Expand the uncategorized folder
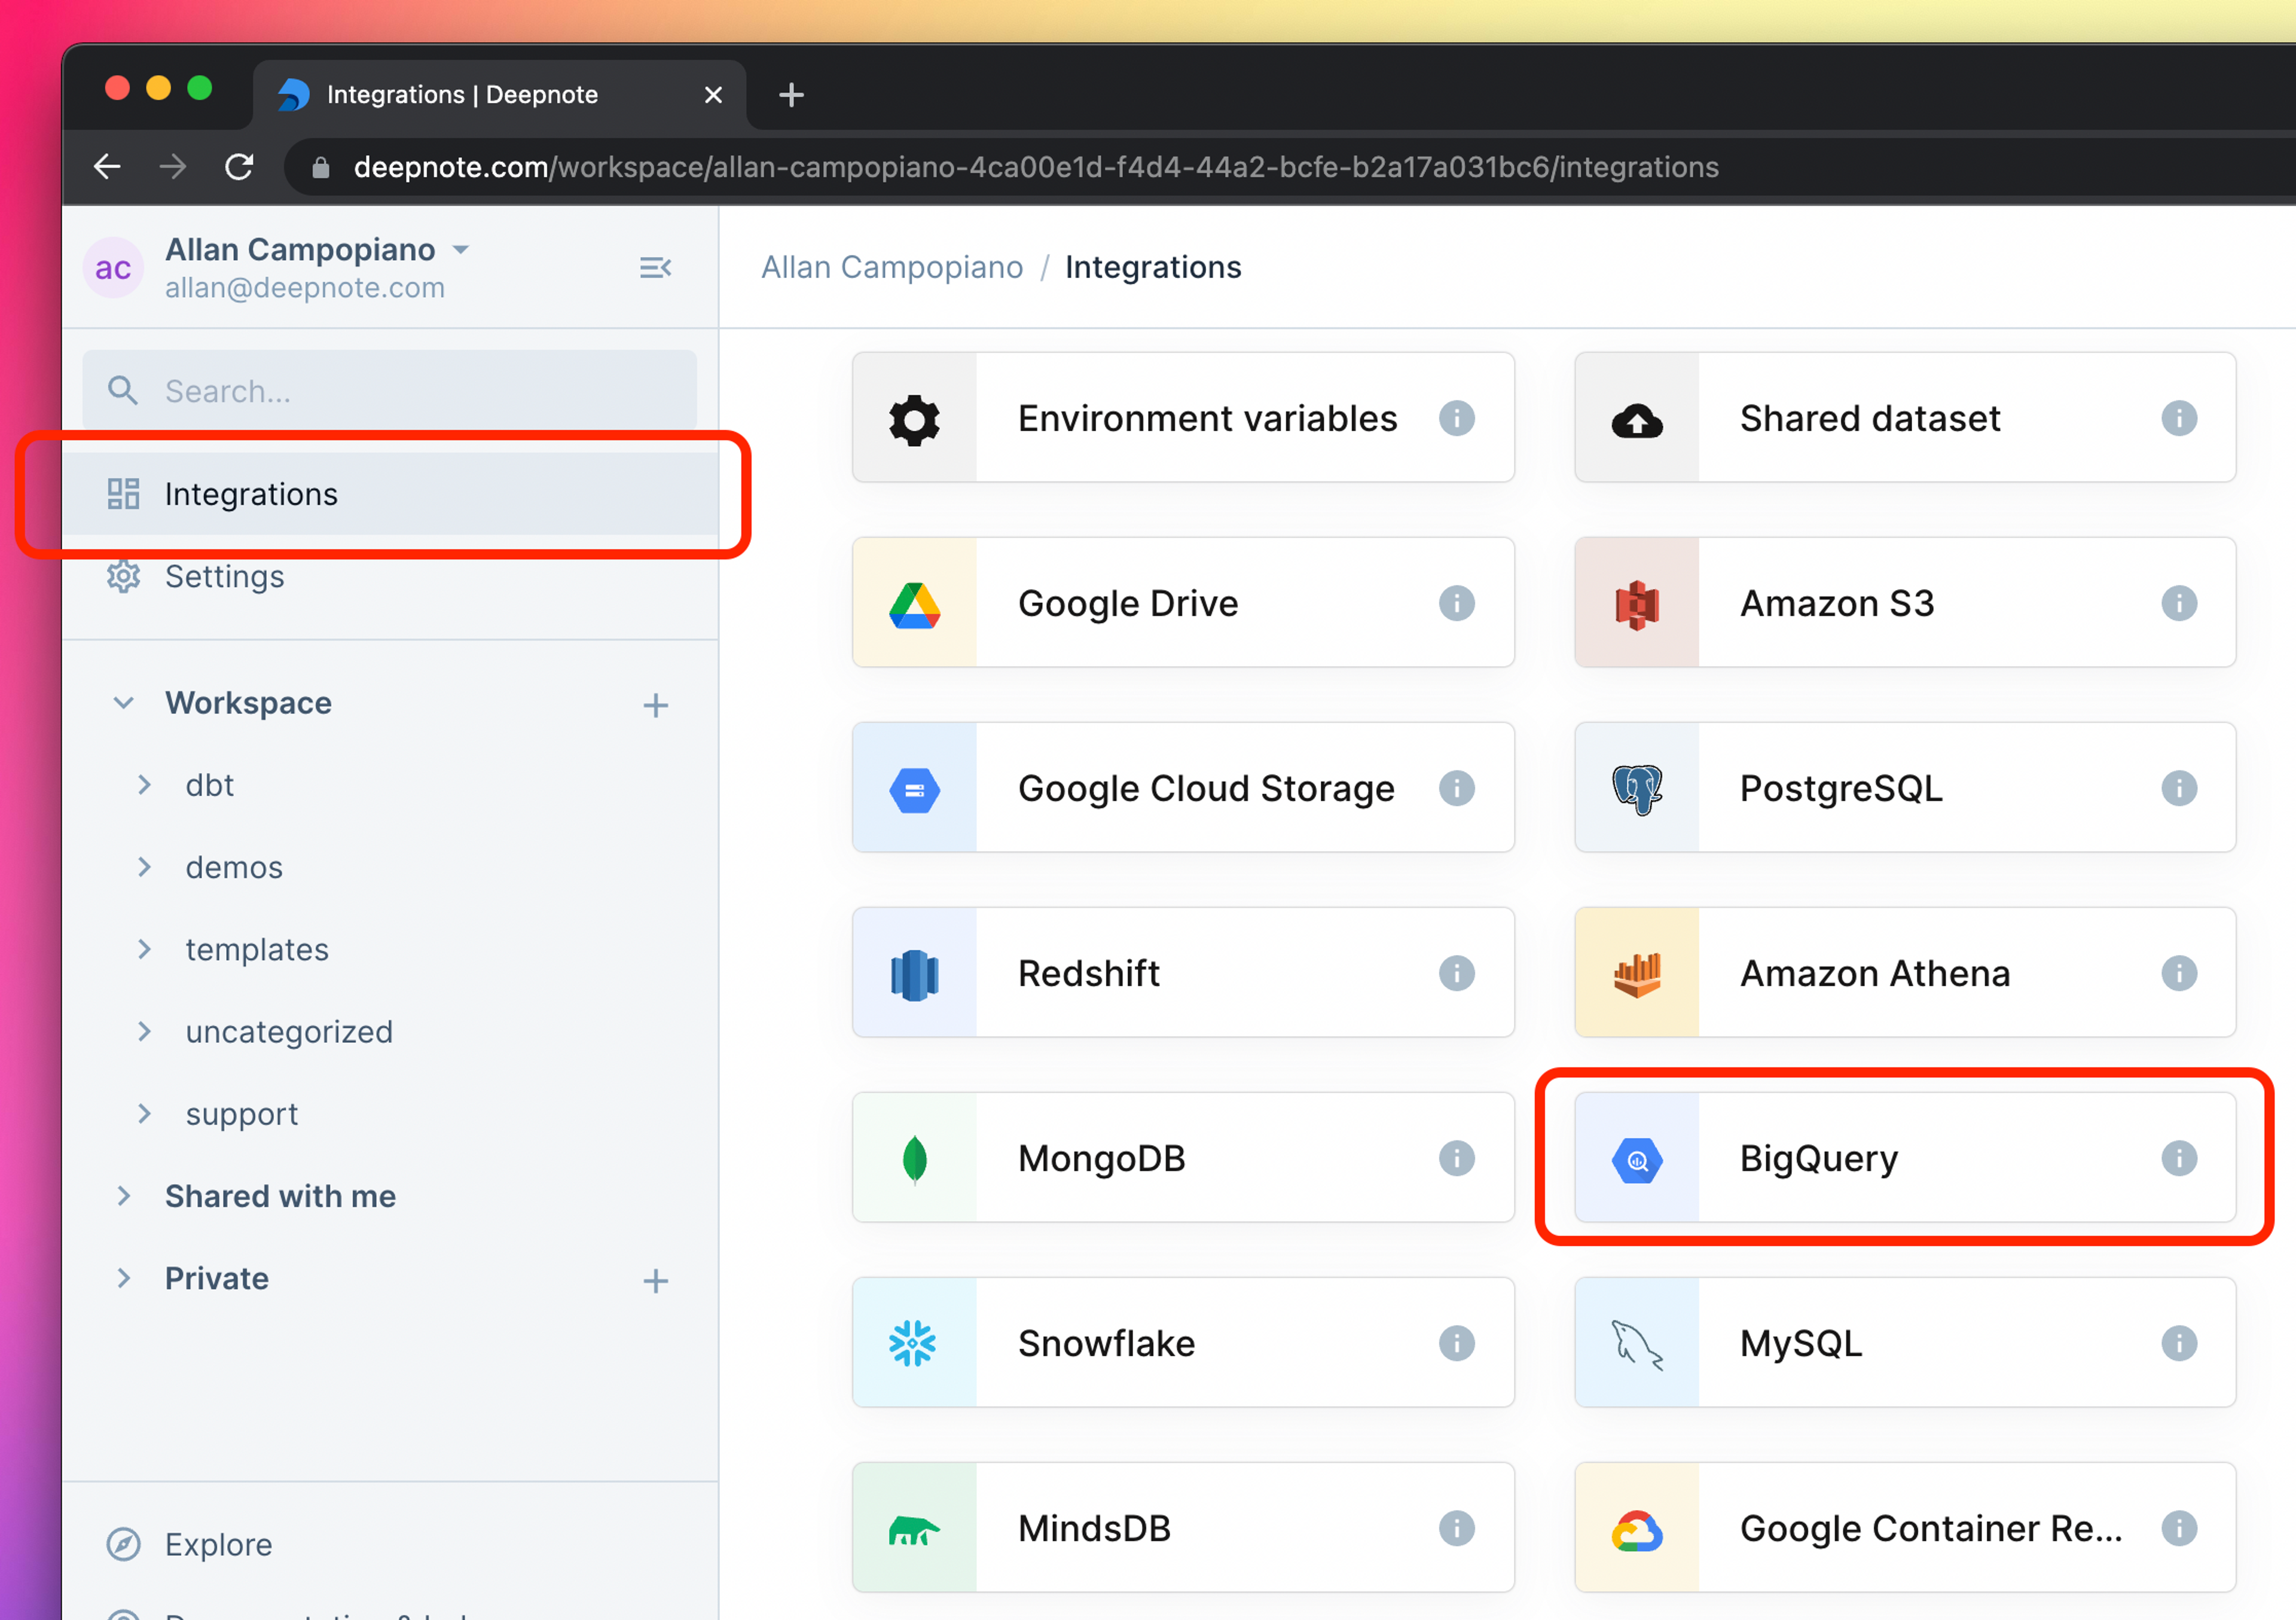 point(144,1031)
